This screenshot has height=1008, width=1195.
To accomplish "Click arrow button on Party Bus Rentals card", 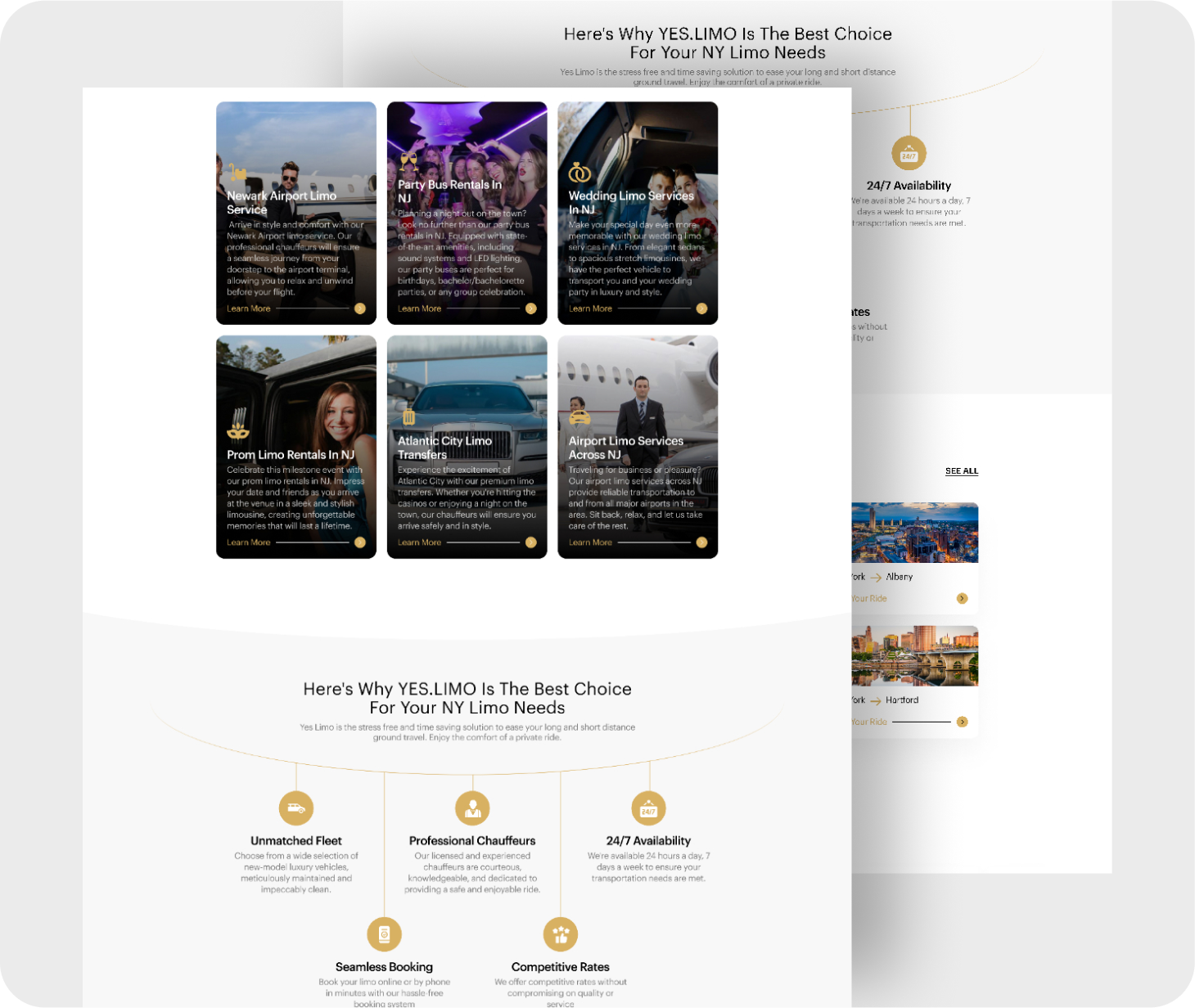I will (x=530, y=308).
